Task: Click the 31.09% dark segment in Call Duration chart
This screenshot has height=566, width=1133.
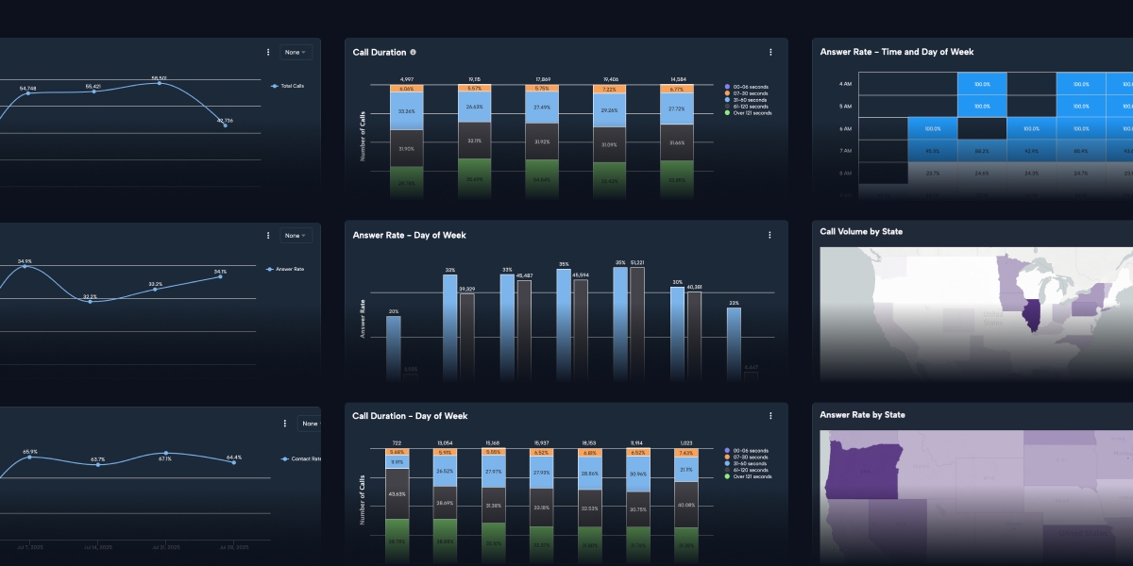Action: [x=609, y=144]
